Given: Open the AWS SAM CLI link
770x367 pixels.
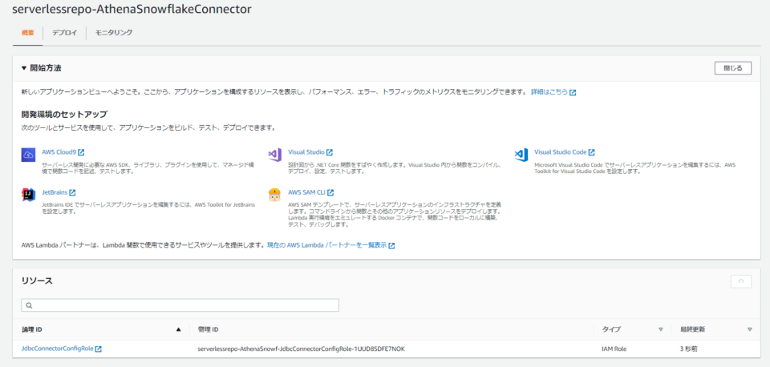Looking at the screenshot, I should tap(307, 192).
